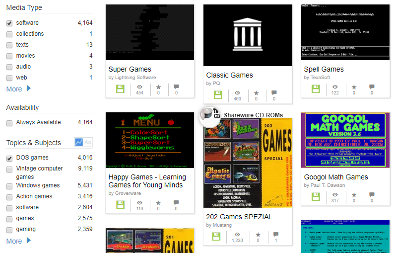
Task: Click the Classic Games pillar logo thumbnail
Action: [248, 35]
